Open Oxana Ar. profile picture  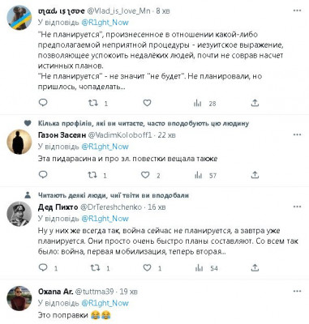click(19, 298)
